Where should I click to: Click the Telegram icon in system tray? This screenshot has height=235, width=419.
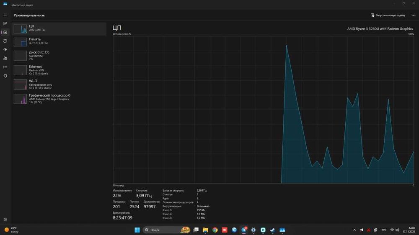[x=362, y=230]
